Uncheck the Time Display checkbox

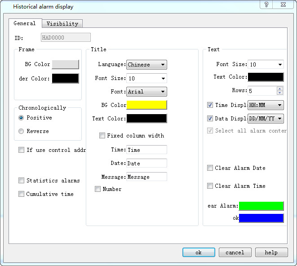(x=210, y=105)
